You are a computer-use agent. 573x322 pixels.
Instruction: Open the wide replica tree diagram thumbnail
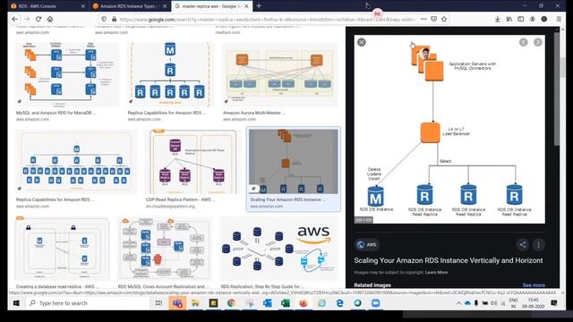click(x=76, y=162)
